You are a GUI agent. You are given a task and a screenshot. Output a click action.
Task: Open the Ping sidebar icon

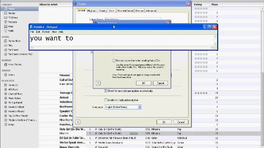click(6, 45)
